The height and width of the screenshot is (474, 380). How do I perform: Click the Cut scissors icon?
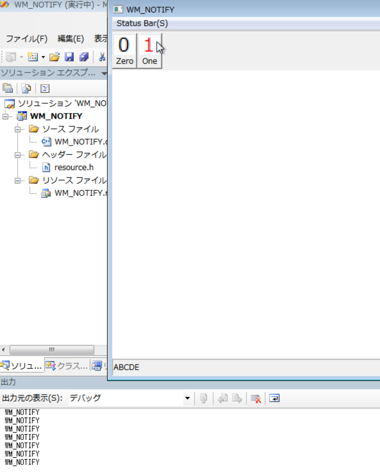click(x=102, y=57)
